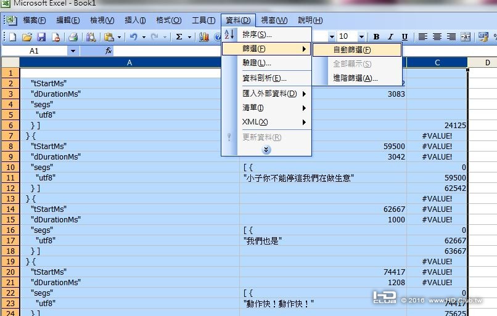Click the Name Box showing A1

[x=35, y=51]
